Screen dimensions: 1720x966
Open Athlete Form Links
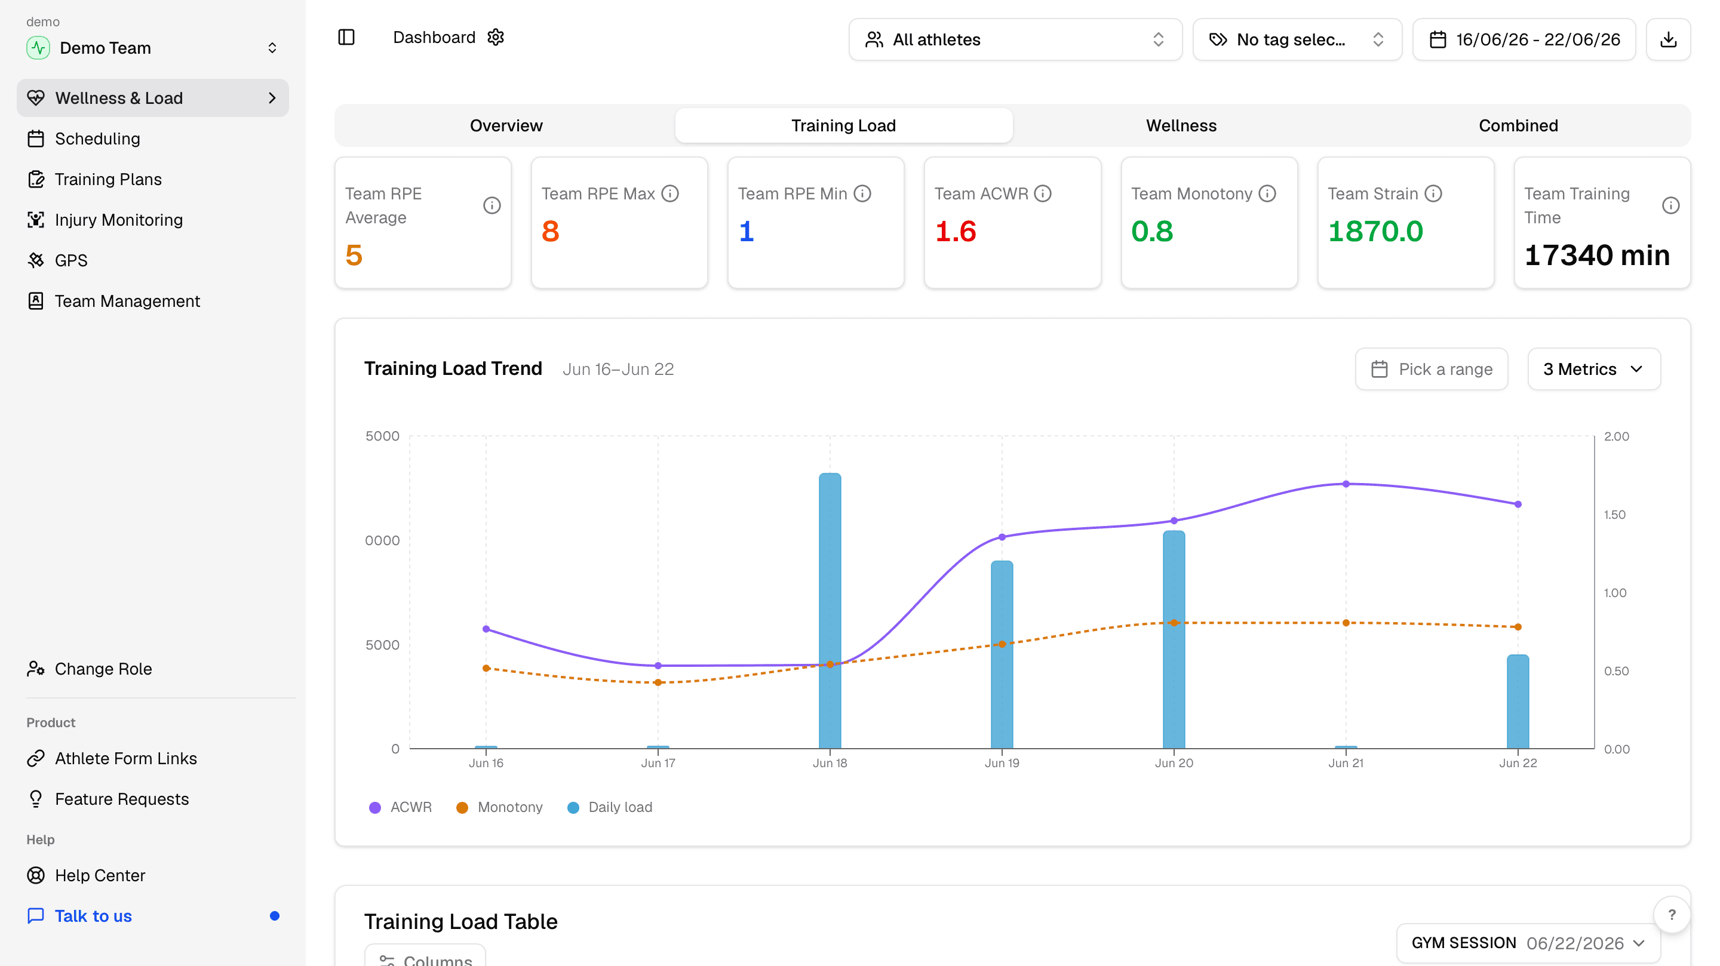(153, 758)
